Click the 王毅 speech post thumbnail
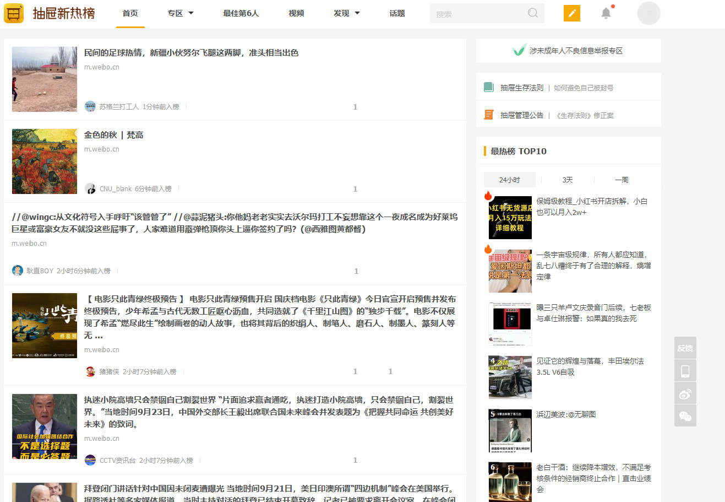This screenshot has width=725, height=502. pyautogui.click(x=45, y=427)
